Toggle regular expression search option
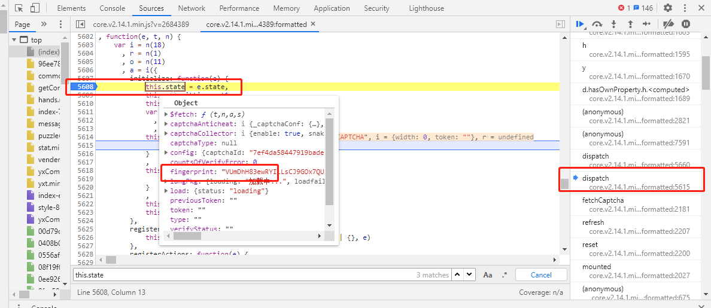 [505, 275]
